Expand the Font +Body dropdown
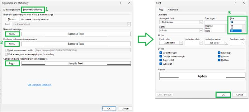The width and height of the screenshot is (249, 112). [x=201, y=30]
